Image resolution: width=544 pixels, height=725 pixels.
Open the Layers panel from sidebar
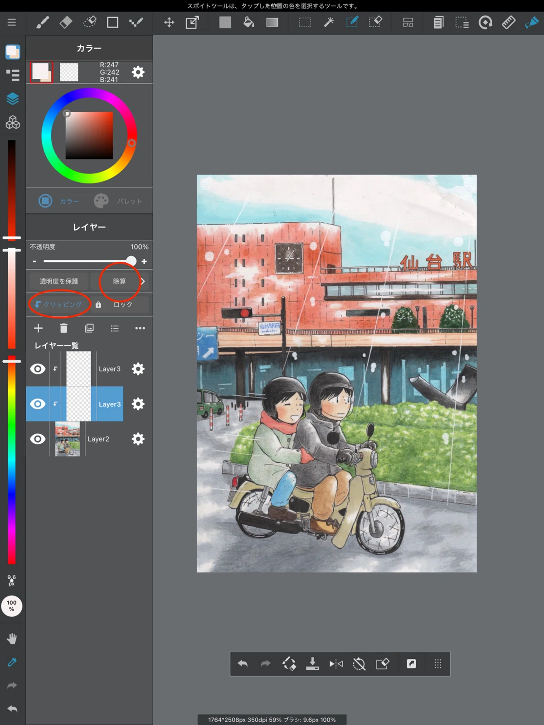13,99
